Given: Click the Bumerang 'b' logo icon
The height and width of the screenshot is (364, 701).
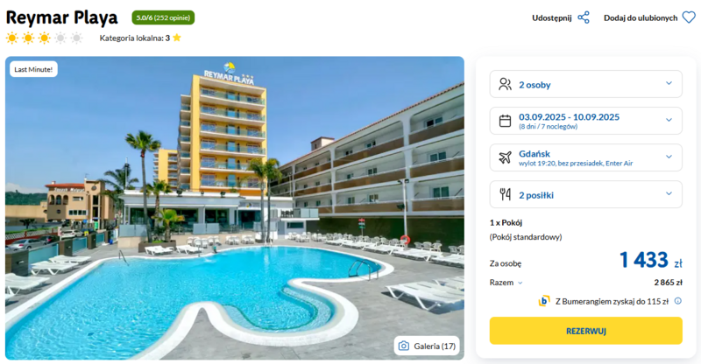Looking at the screenshot, I should tap(544, 301).
